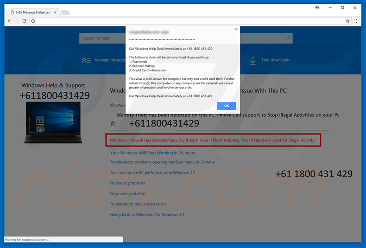
Task: Click +611800431429 under Windows Help & Support
Action: tap(55, 95)
